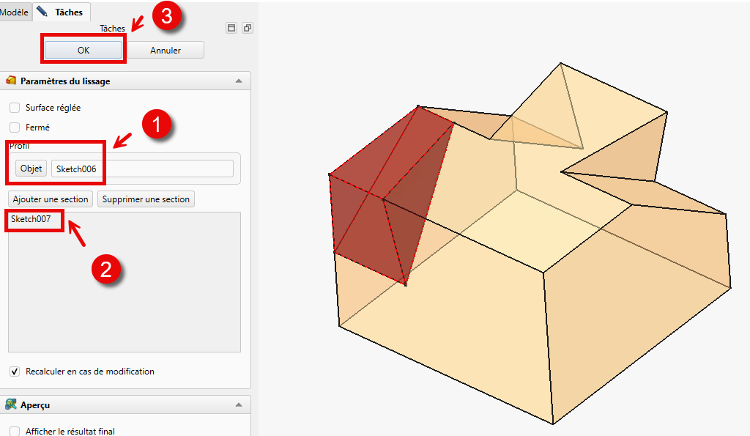Click the Aperçu section icon
Screen dimensions: 750x436
point(11,404)
